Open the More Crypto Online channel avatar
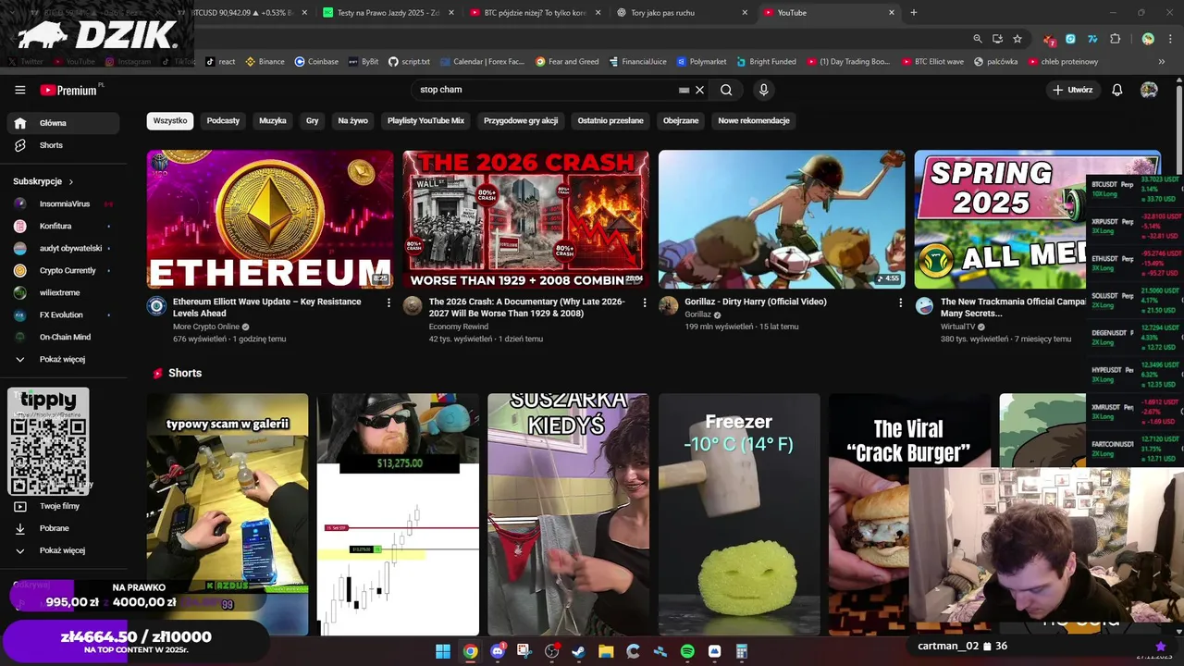This screenshot has width=1184, height=666. pos(156,306)
